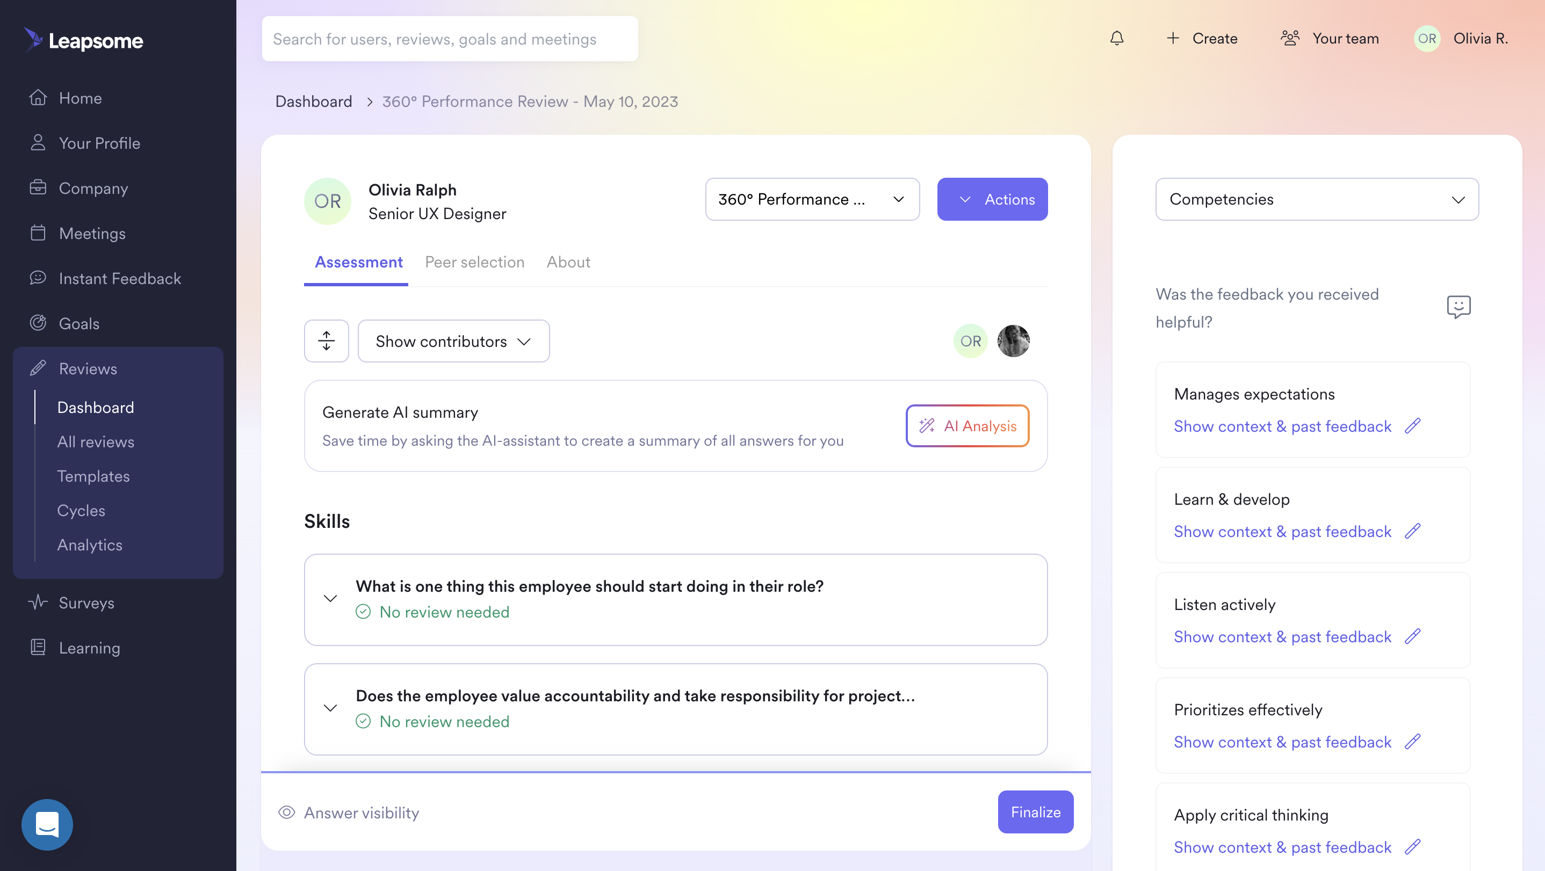Click the Olivia R. account name
The height and width of the screenshot is (871, 1545).
1481,38
